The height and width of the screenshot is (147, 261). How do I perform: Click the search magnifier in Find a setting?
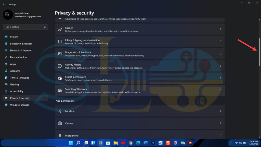45,27
